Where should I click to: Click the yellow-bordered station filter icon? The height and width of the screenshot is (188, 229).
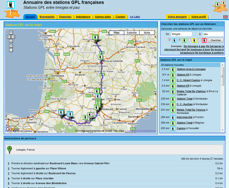pos(194,40)
